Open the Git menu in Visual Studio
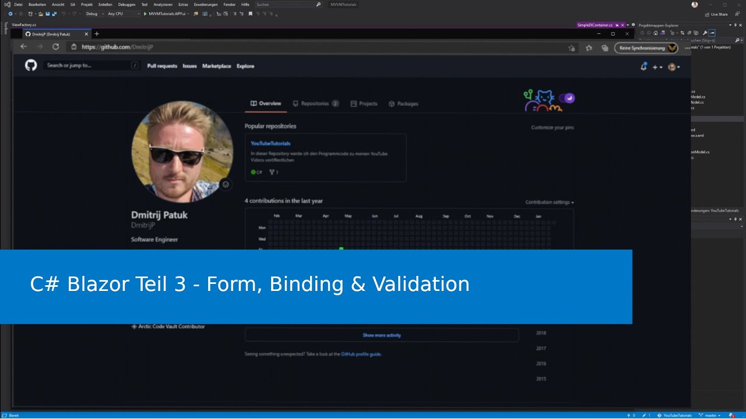746x419 pixels. pyautogui.click(x=73, y=5)
